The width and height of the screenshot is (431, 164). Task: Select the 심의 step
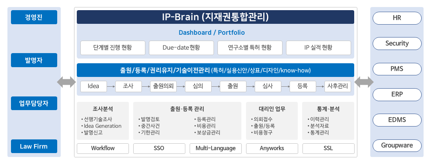198,86
